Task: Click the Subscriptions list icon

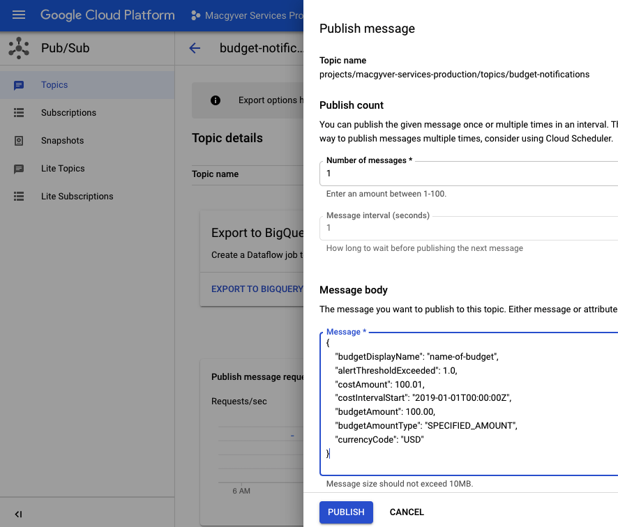Action: click(x=19, y=113)
